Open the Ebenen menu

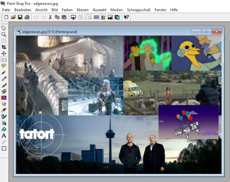tap(83, 10)
